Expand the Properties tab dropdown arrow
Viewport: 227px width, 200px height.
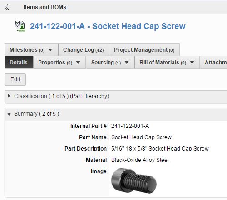(78, 63)
